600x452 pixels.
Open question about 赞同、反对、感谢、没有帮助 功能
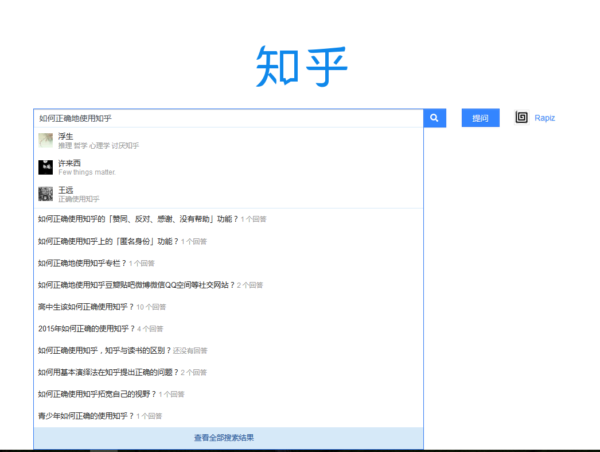[x=228, y=219]
